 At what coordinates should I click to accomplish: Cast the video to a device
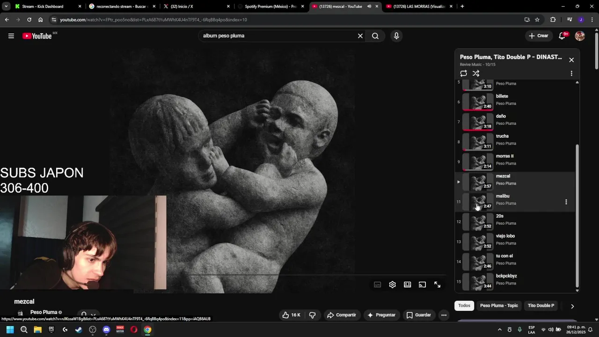pos(423,285)
